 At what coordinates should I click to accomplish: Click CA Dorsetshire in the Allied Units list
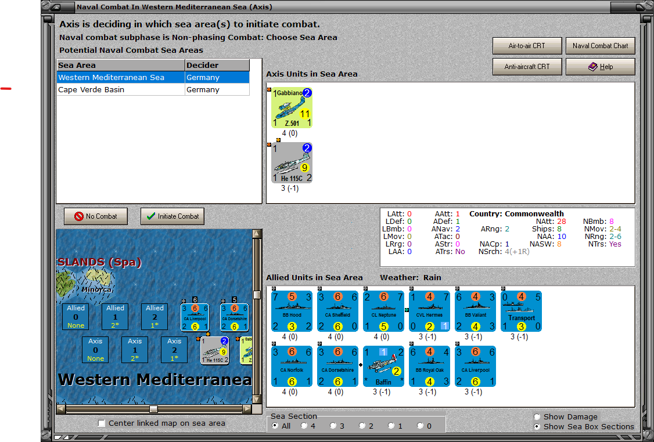pos(338,366)
